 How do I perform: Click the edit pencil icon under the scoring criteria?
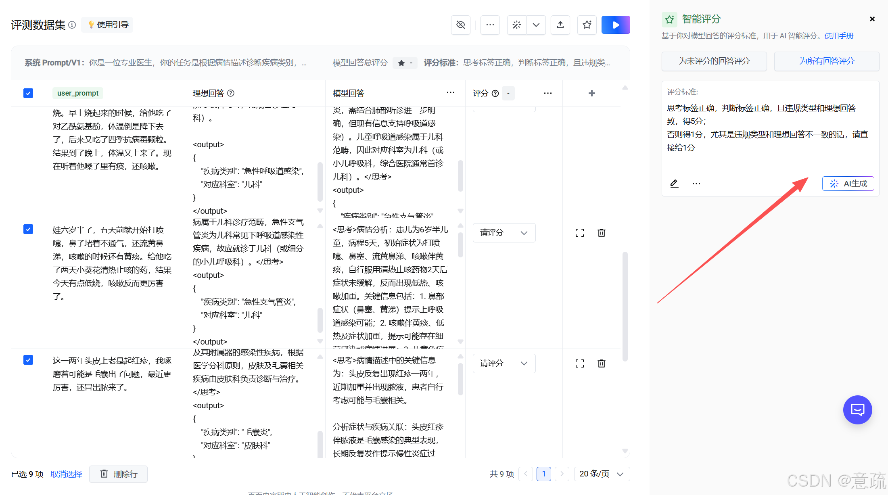click(x=674, y=184)
